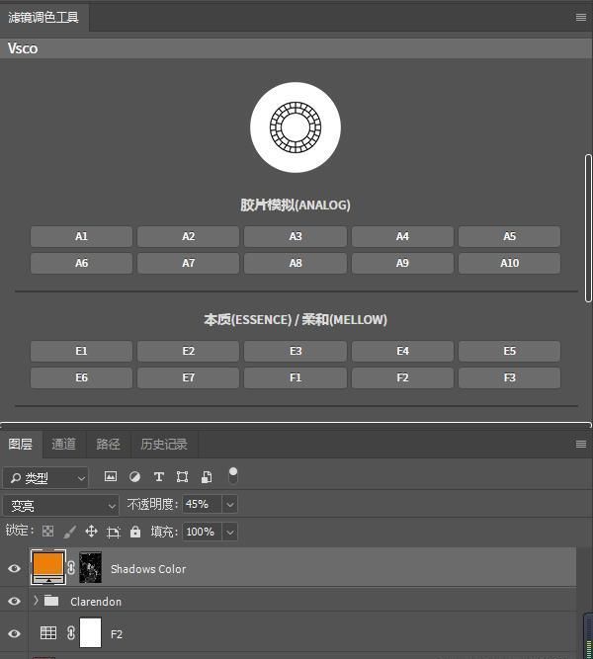This screenshot has width=593, height=659.
Task: Hide the F2 layer
Action: pyautogui.click(x=14, y=633)
